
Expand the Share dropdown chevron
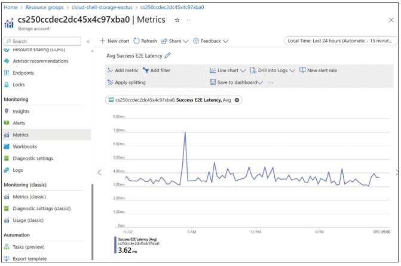186,41
